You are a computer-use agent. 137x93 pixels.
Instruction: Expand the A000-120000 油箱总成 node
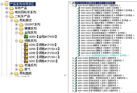pyautogui.click(x=73, y=83)
